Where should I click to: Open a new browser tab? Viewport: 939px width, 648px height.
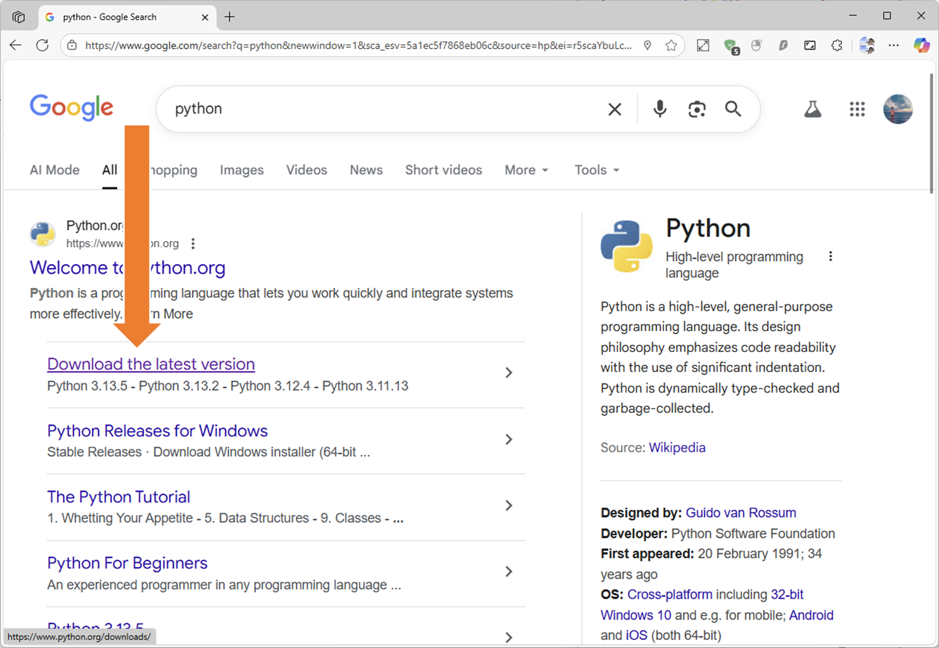(x=229, y=17)
